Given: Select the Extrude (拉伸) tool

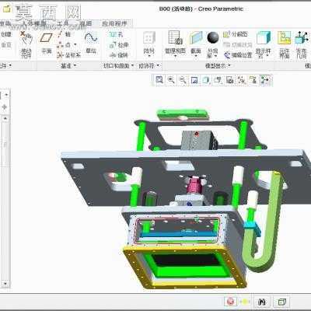Looking at the screenshot, I should coord(119,45).
